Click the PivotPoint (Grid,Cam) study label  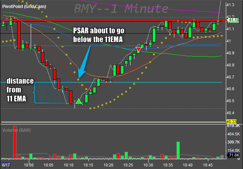[x=24, y=7]
